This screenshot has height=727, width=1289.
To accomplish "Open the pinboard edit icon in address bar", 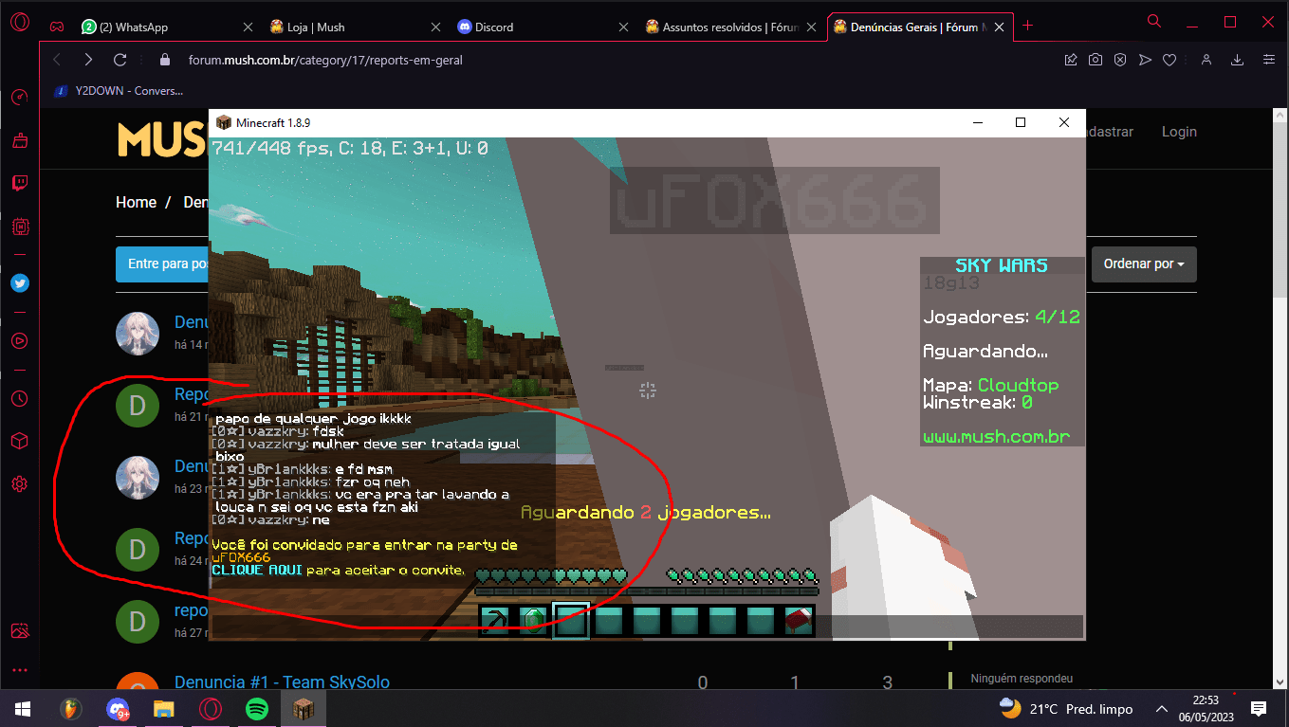I will 1071,60.
